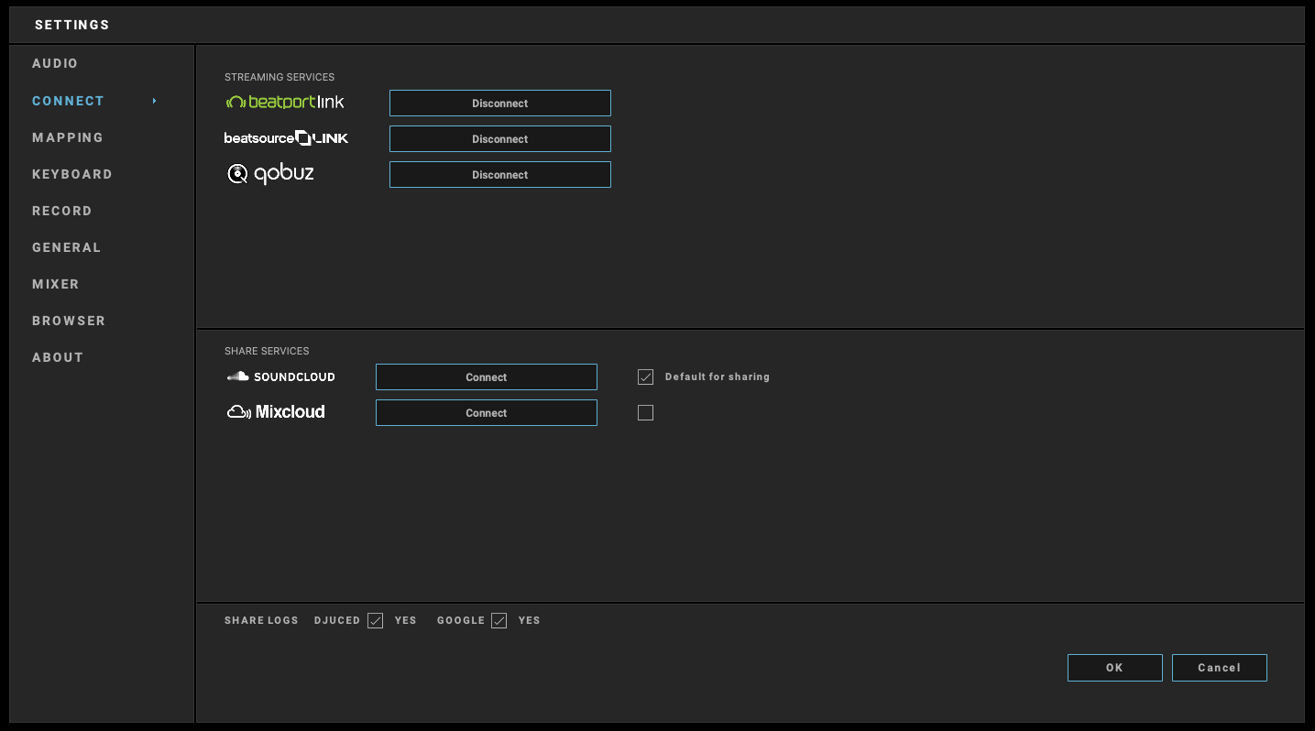Open the About section
The height and width of the screenshot is (731, 1315).
pos(58,357)
